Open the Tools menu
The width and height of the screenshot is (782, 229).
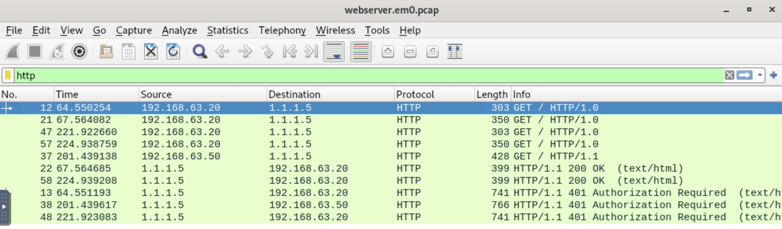pyautogui.click(x=377, y=30)
